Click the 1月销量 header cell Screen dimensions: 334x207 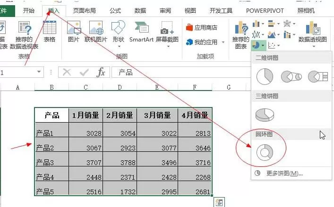click(86, 115)
